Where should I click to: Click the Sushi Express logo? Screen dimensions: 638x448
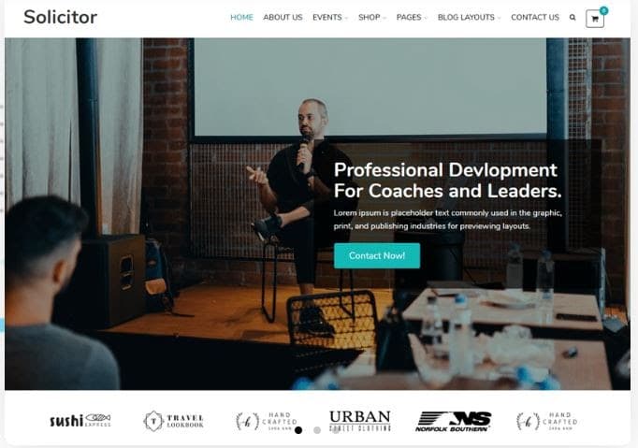tap(80, 420)
